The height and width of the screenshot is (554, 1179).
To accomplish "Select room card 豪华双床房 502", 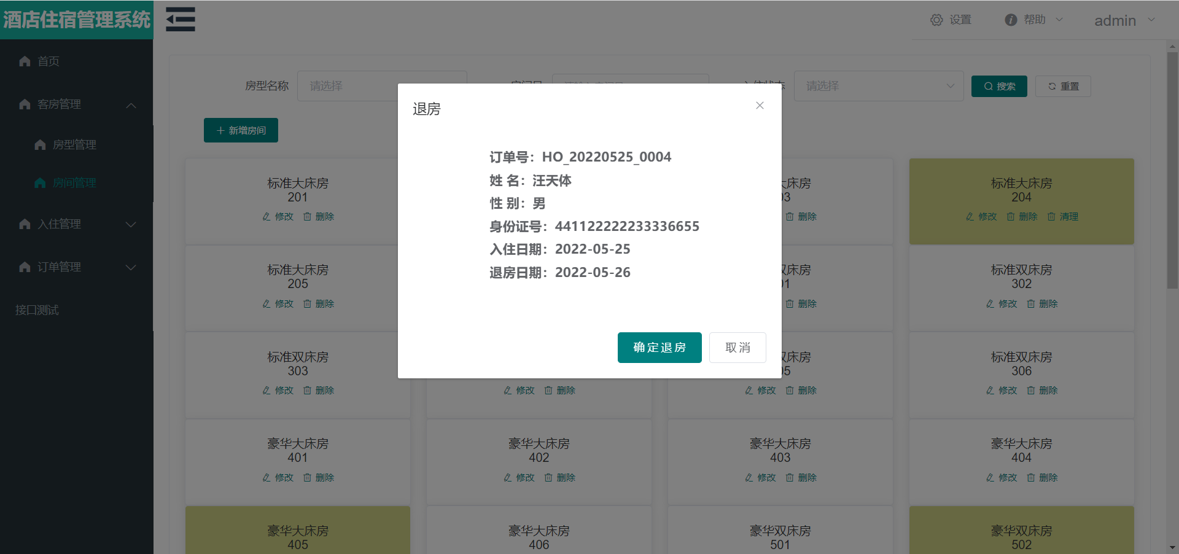I will (1022, 531).
